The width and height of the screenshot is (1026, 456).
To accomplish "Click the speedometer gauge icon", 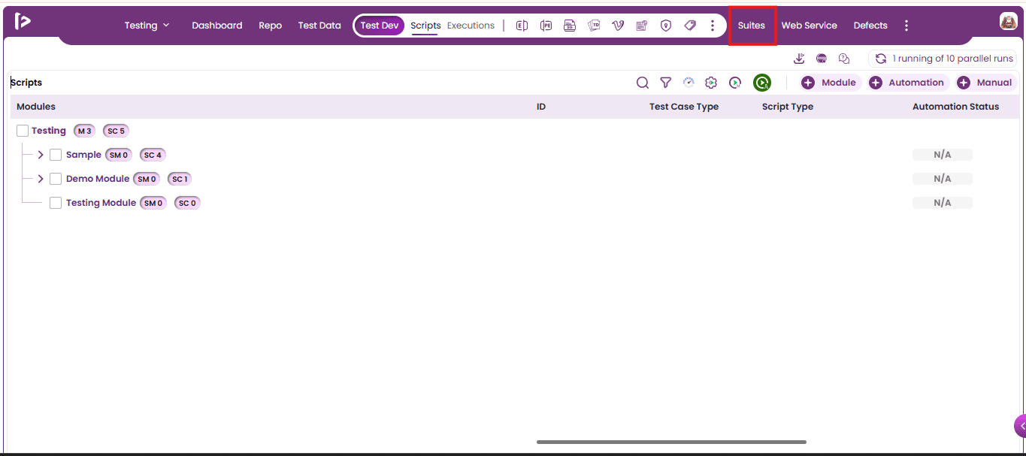I will pyautogui.click(x=689, y=83).
